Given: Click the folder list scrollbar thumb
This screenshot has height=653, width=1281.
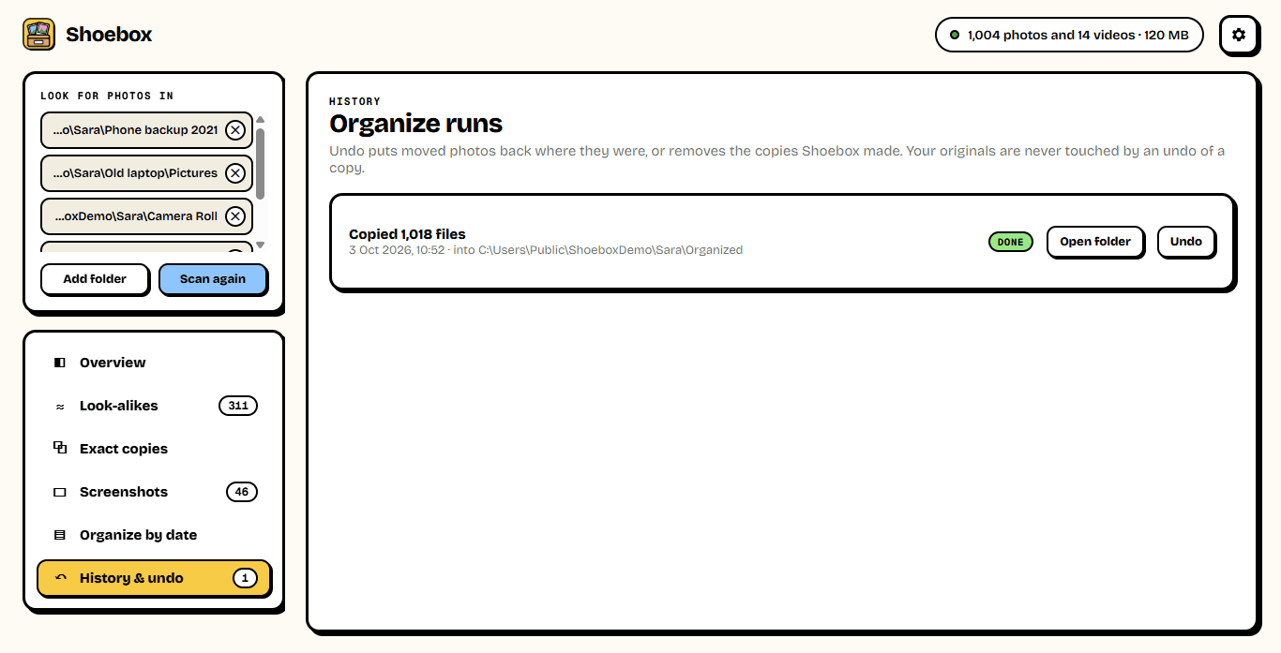Looking at the screenshot, I should [x=260, y=164].
